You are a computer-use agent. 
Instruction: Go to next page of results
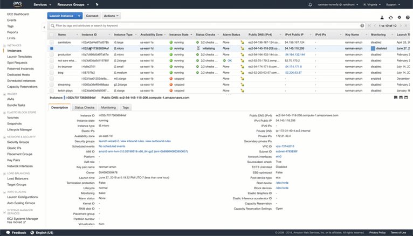[401, 25]
